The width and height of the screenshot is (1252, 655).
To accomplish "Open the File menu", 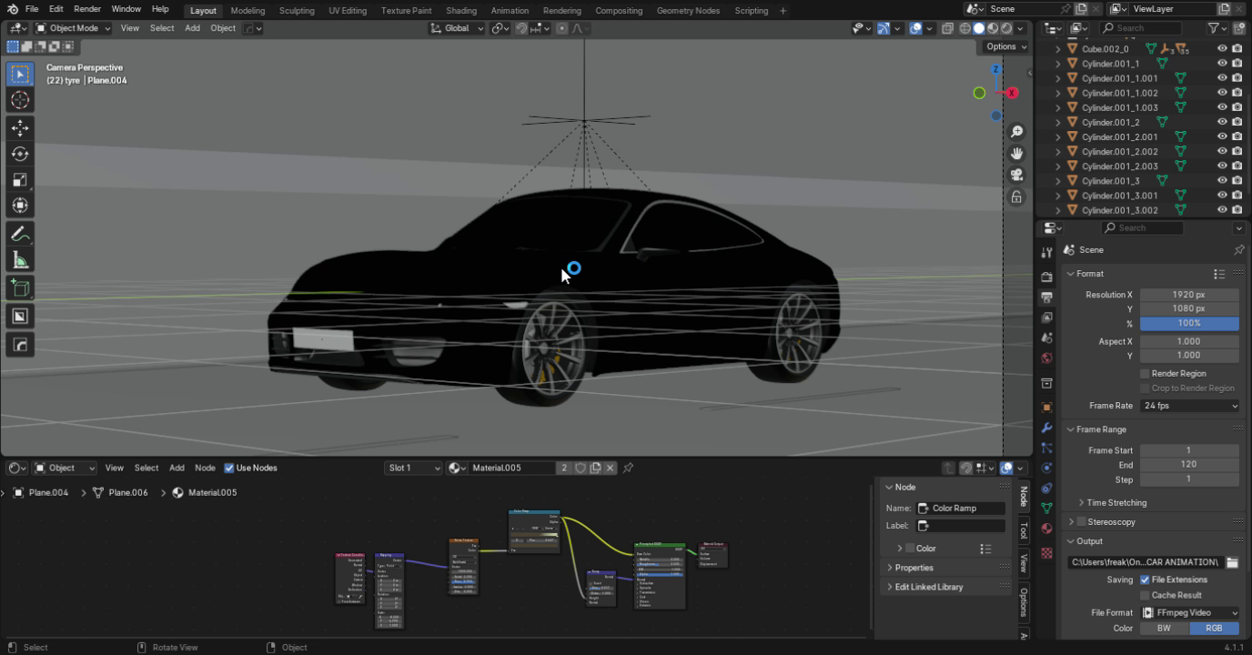I will click(x=32, y=9).
